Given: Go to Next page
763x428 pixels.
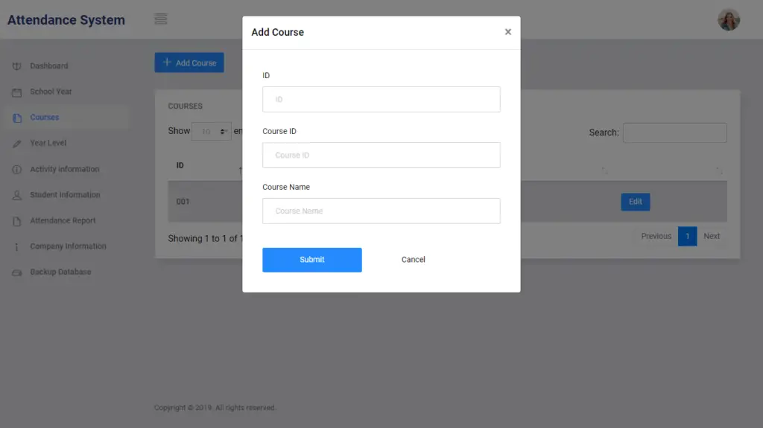Looking at the screenshot, I should (712, 237).
